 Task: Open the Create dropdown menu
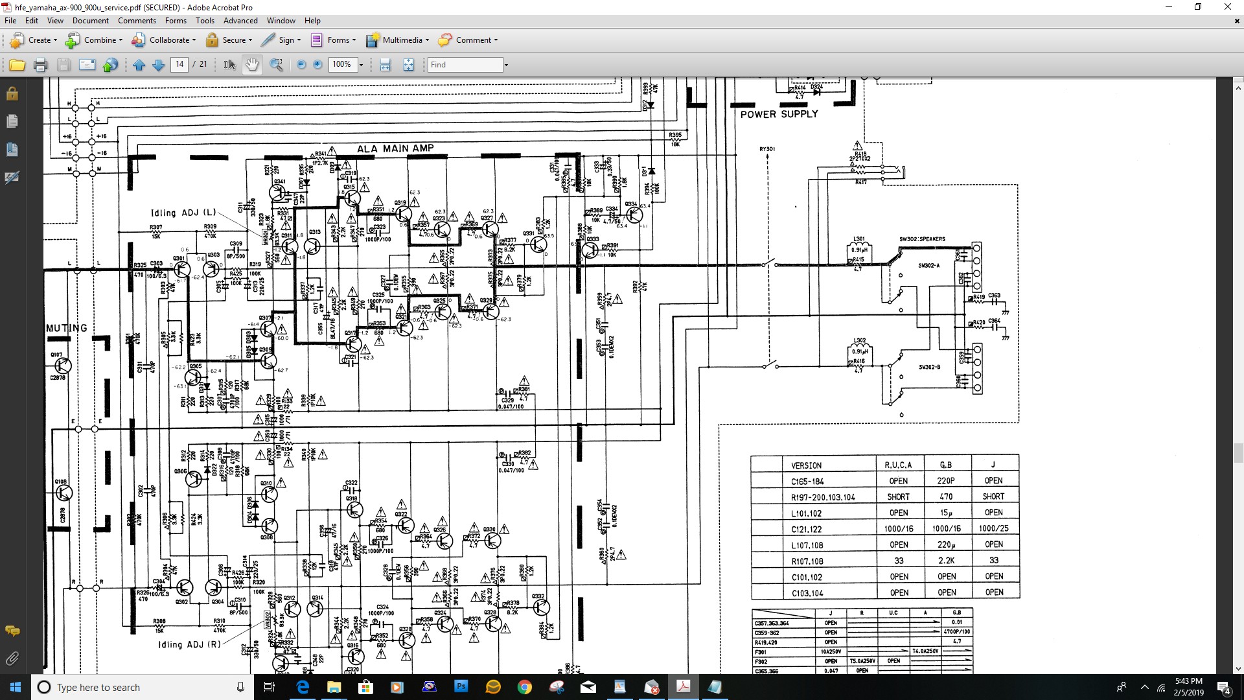(33, 40)
